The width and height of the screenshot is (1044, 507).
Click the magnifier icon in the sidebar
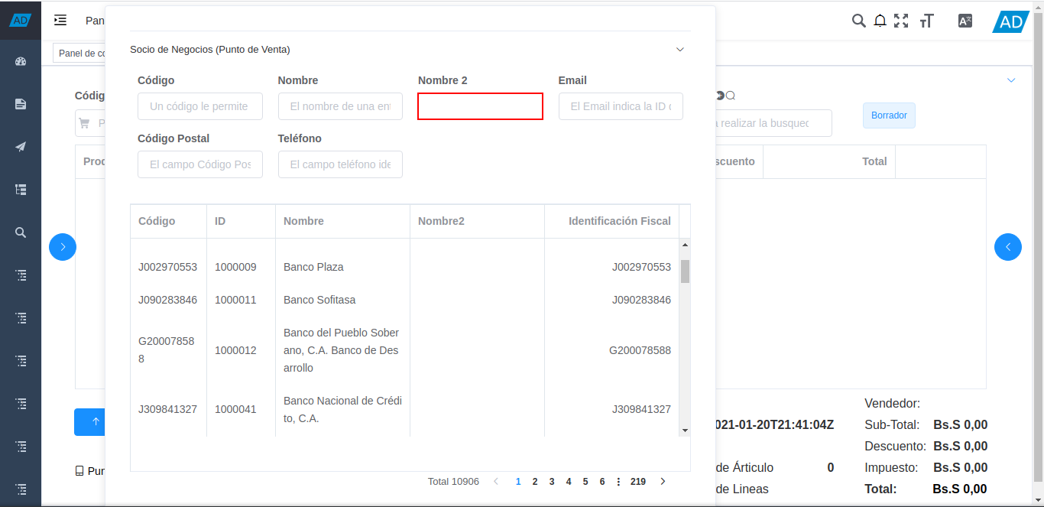tap(21, 232)
